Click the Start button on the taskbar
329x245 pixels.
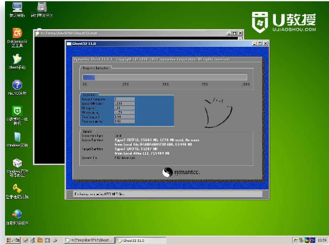(x=13, y=240)
